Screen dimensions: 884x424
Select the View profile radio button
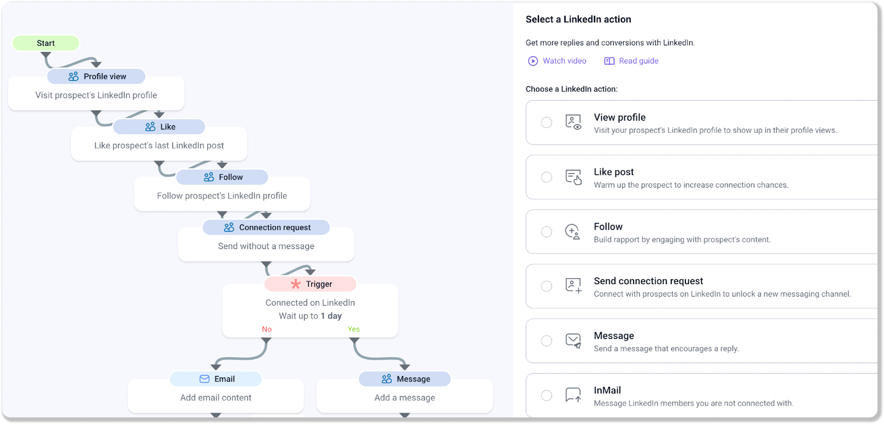click(x=546, y=122)
